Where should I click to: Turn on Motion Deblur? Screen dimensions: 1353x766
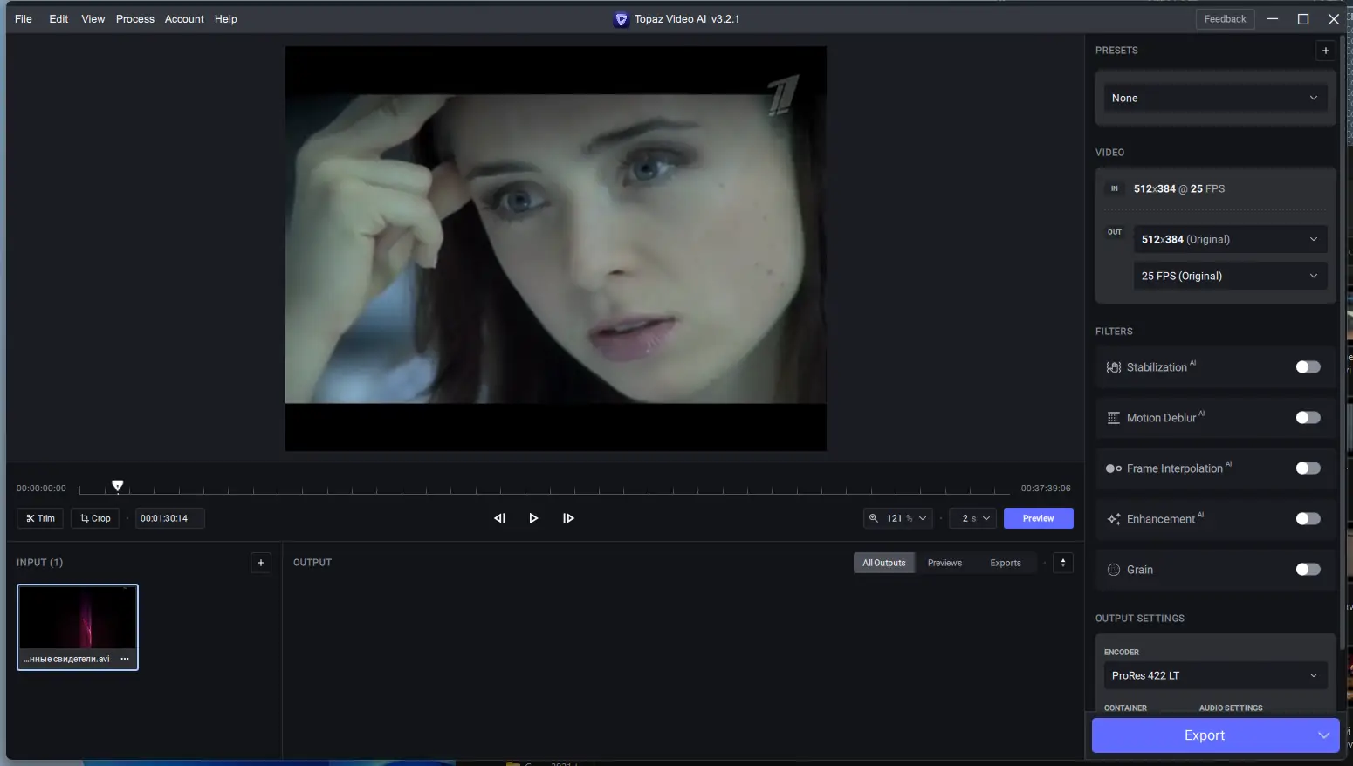click(x=1307, y=418)
